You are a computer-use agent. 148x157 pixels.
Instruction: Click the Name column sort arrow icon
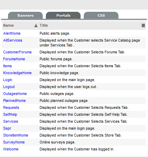(x=36, y=25)
